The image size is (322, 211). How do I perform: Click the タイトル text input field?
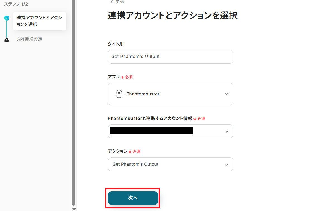click(x=170, y=57)
